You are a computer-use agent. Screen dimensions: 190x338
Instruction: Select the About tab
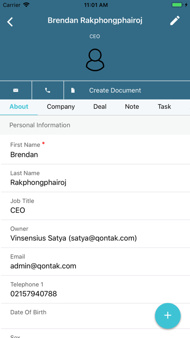[19, 107]
